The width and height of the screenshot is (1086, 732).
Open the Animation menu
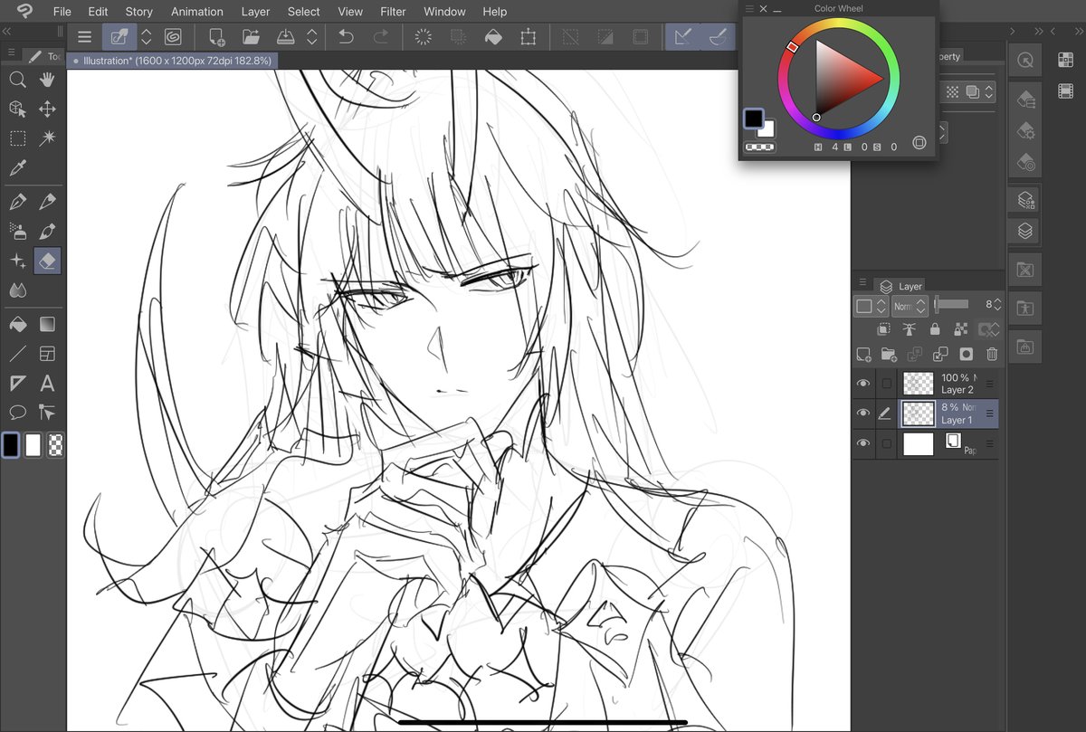[x=196, y=11]
